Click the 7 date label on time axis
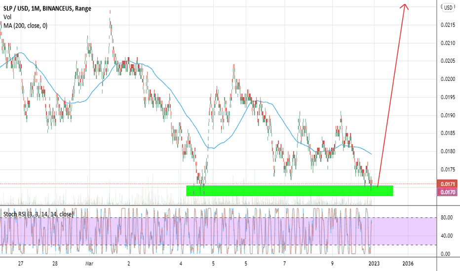460x271 pixels. pos(285,264)
